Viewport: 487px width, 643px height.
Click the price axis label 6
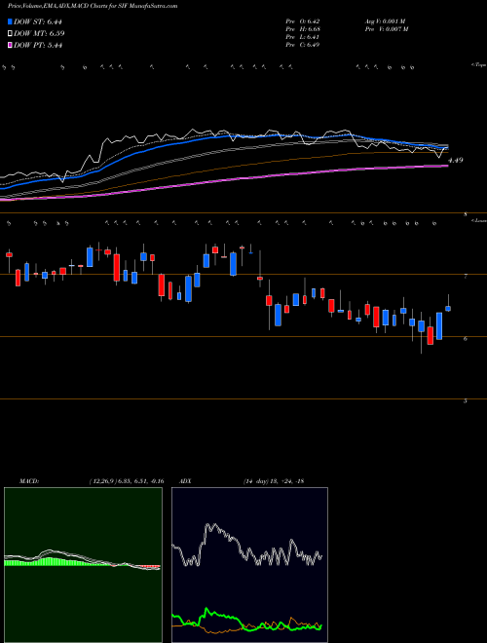466,339
